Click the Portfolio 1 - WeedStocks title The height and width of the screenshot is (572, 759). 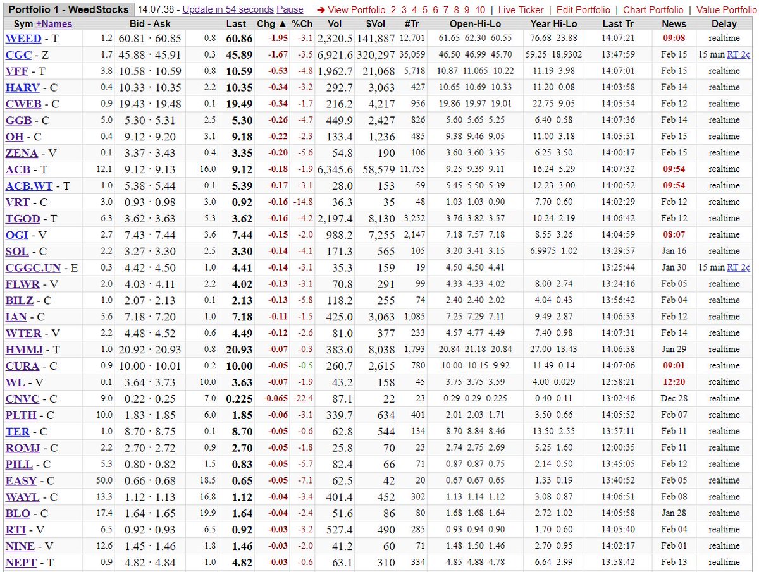tap(68, 10)
